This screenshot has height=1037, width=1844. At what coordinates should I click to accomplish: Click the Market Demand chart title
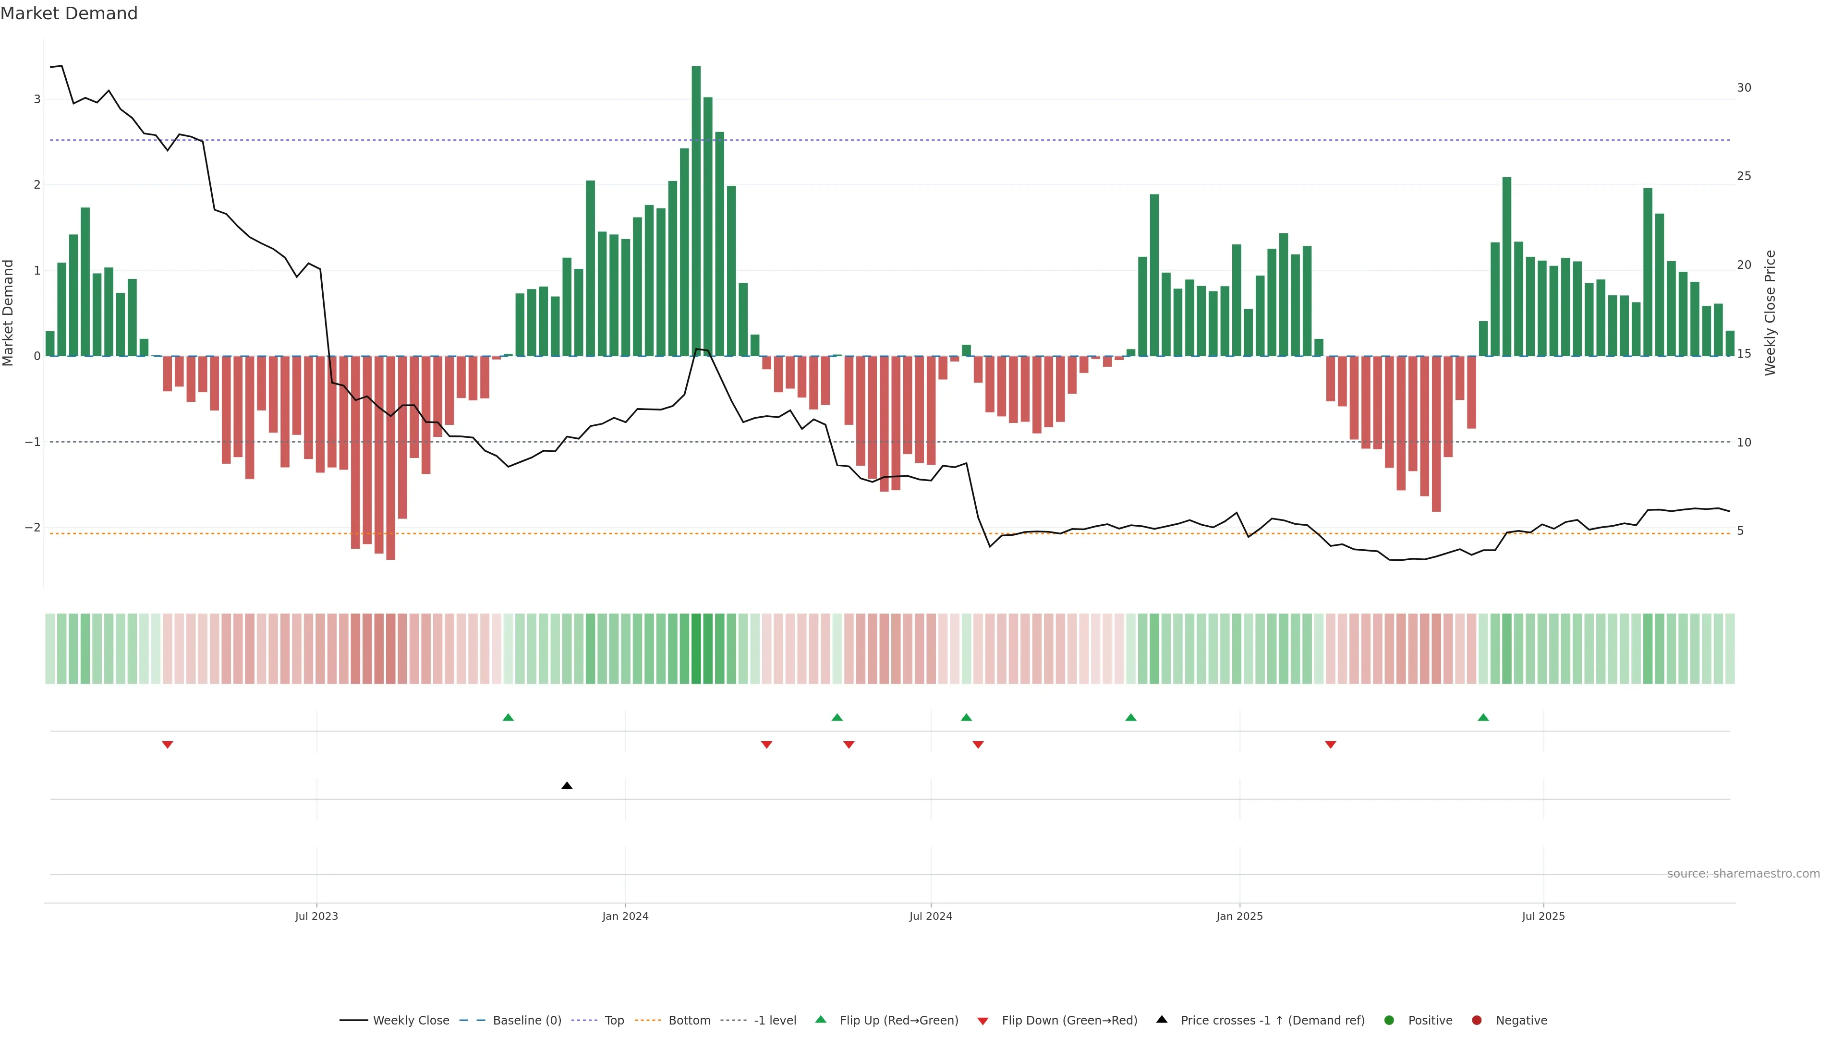pyautogui.click(x=69, y=13)
